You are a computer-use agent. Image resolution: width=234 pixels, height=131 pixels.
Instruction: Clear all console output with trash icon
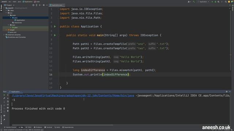click(x=8, y=111)
